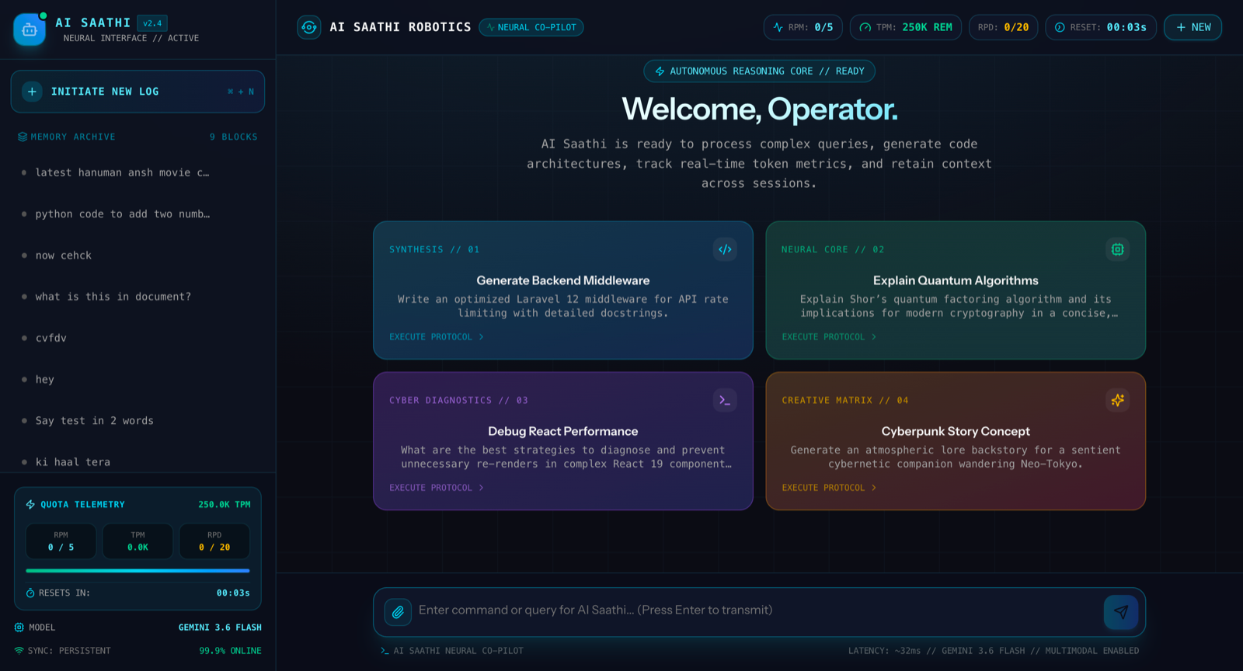The width and height of the screenshot is (1243, 671).
Task: Click the paperclip attach file icon
Action: (x=398, y=612)
